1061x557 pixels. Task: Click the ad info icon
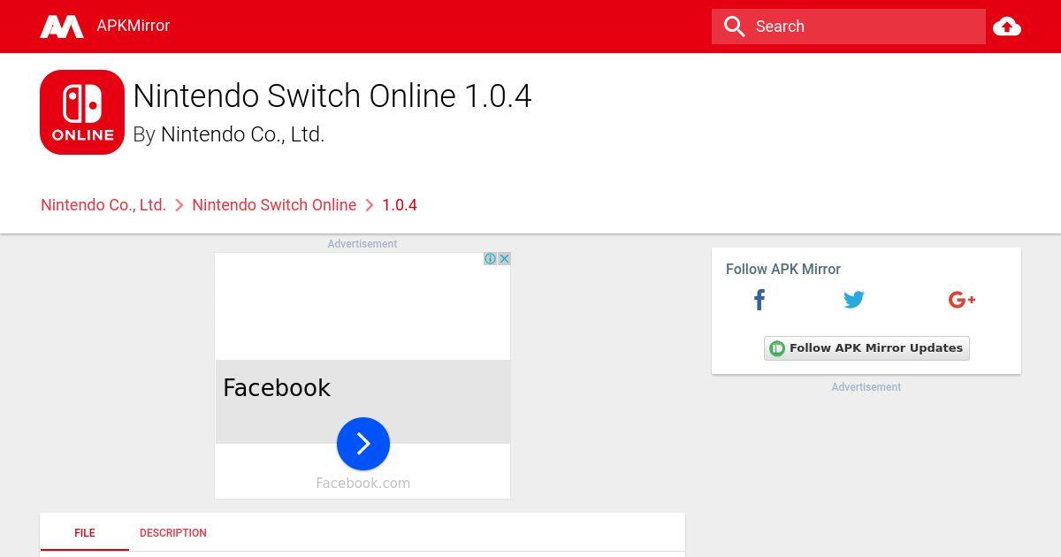tap(490, 259)
